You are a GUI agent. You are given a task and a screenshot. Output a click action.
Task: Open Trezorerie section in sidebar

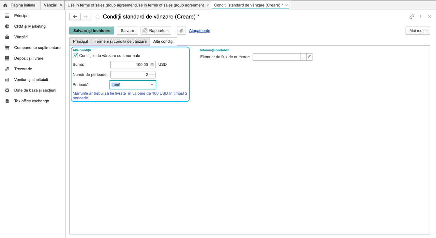pos(23,69)
